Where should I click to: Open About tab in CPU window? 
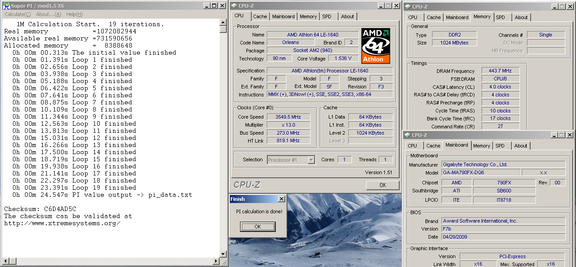[347, 16]
